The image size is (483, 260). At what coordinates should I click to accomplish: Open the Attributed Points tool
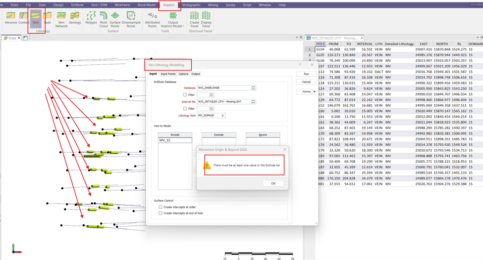click(x=153, y=19)
